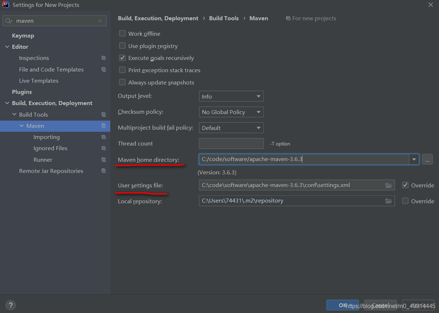
Task: Open Live Templates settings page
Action: click(39, 81)
